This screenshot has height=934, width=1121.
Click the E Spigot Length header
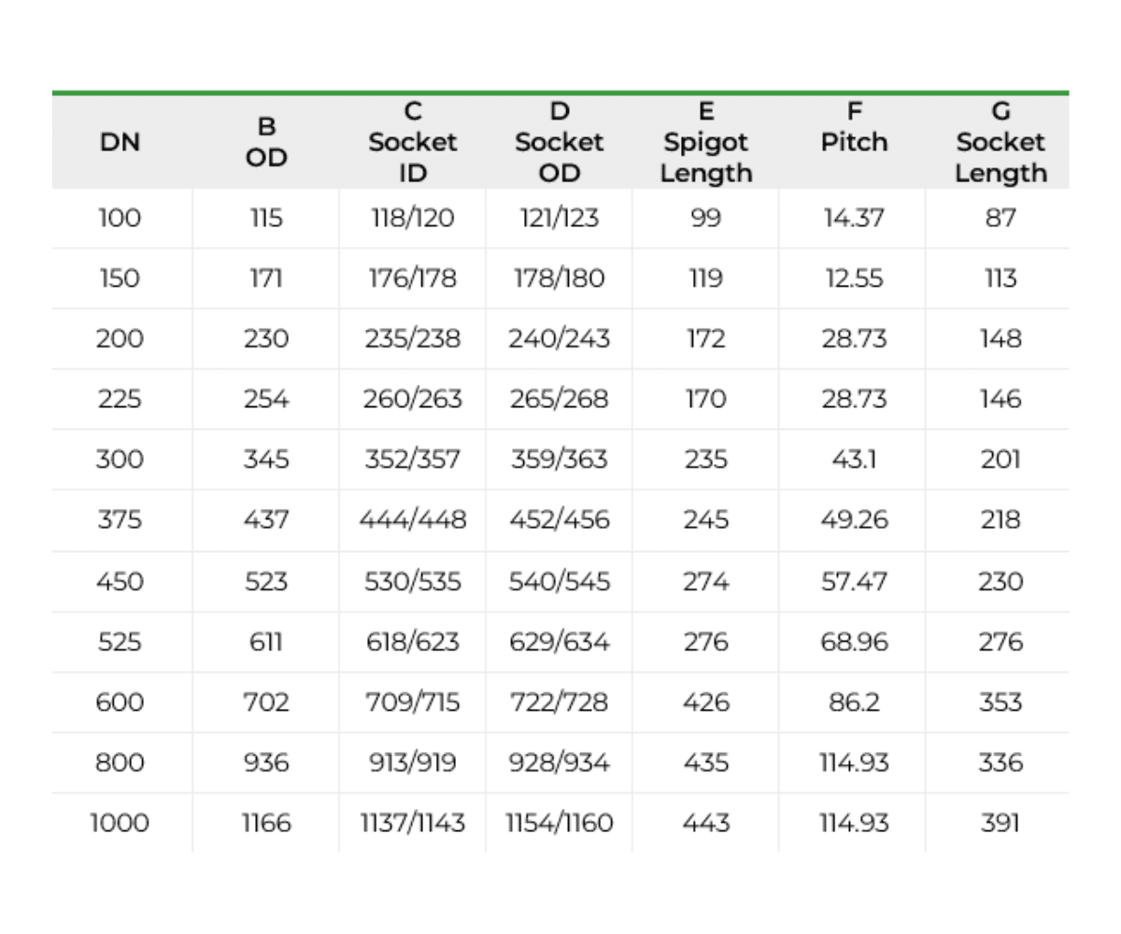click(x=705, y=142)
